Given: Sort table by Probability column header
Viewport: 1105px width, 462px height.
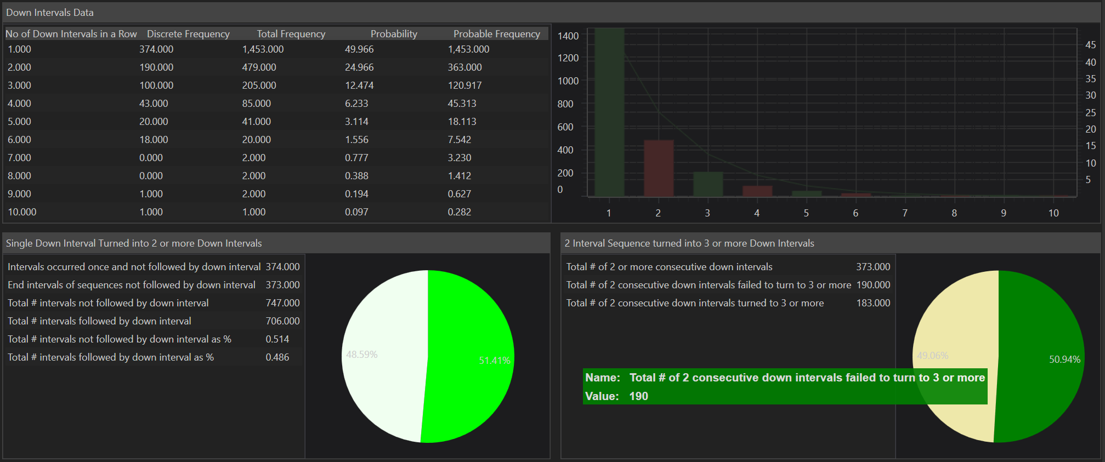Looking at the screenshot, I should click(393, 34).
